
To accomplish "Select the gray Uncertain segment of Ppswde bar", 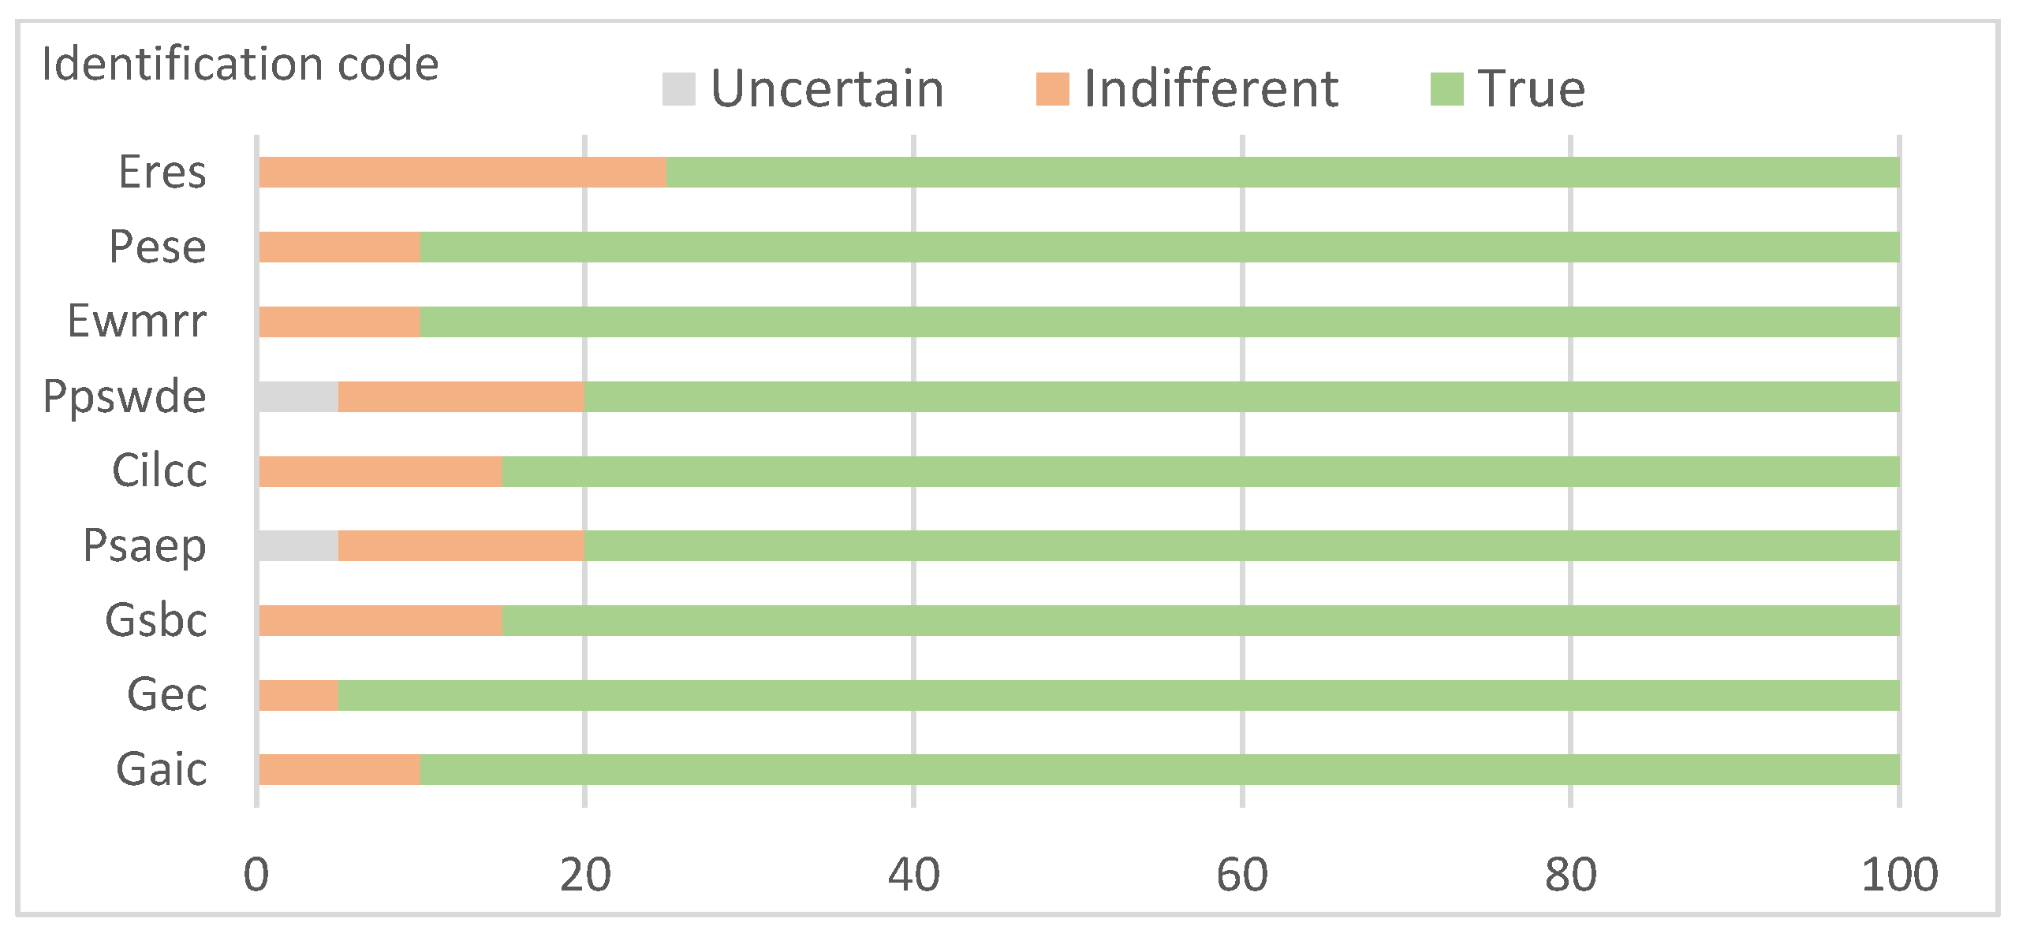I will coord(298,396).
